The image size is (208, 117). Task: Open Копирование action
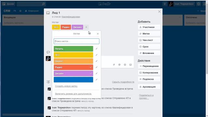point(149,72)
